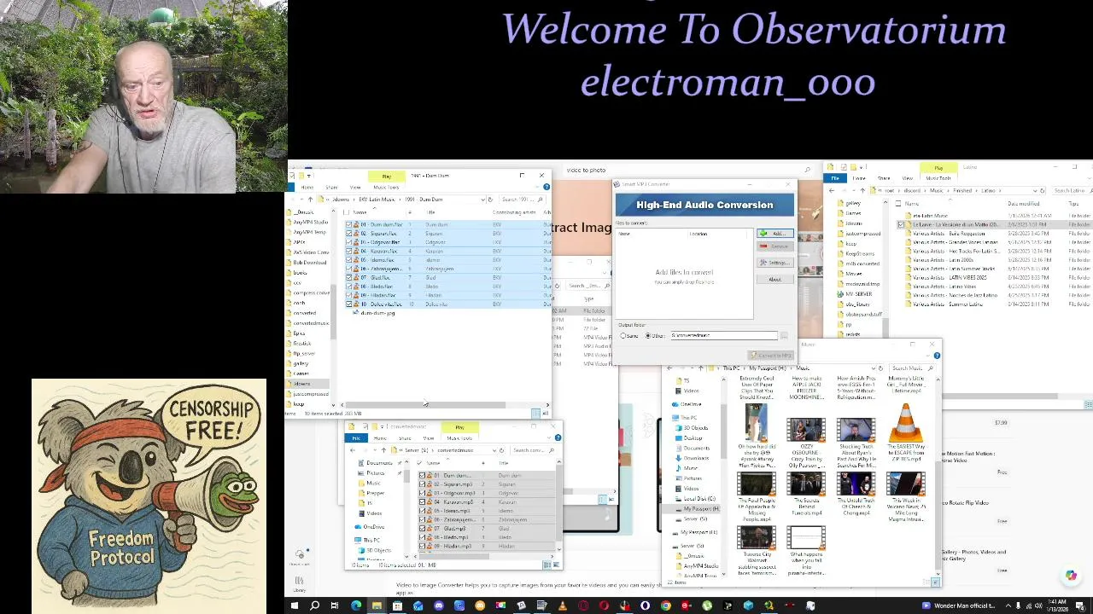Toggle checkbox for 04 - Karavan.flac
The image size is (1093, 614).
point(349,252)
